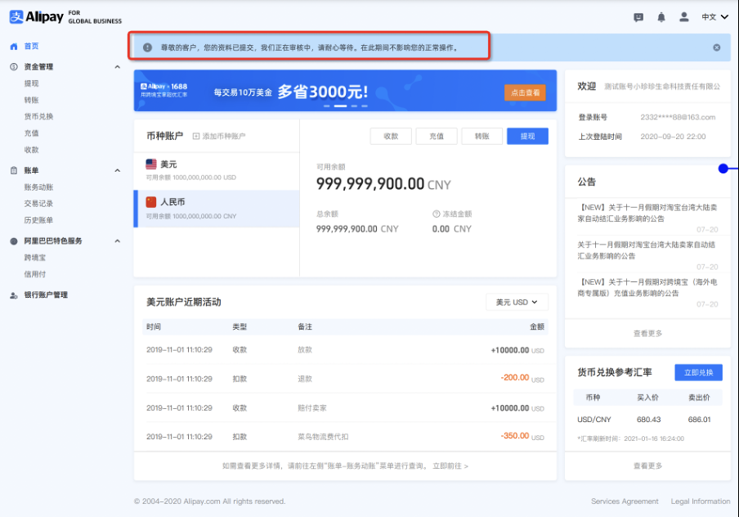The width and height of the screenshot is (739, 517).
Task: Click the 收款 button in the account panel
Action: tap(391, 137)
